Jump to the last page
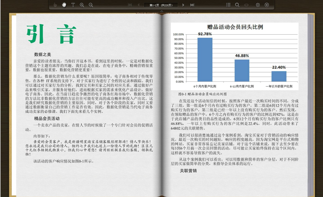 tap(192, 5)
